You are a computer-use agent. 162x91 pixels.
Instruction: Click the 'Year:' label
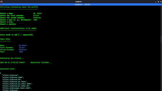click(x=3, y=52)
